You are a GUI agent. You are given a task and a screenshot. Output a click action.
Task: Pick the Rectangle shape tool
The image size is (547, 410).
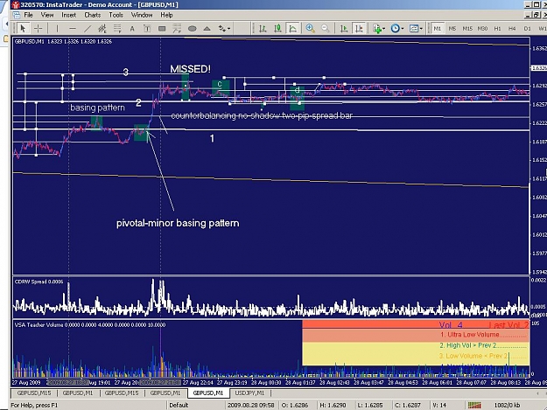(x=162, y=29)
